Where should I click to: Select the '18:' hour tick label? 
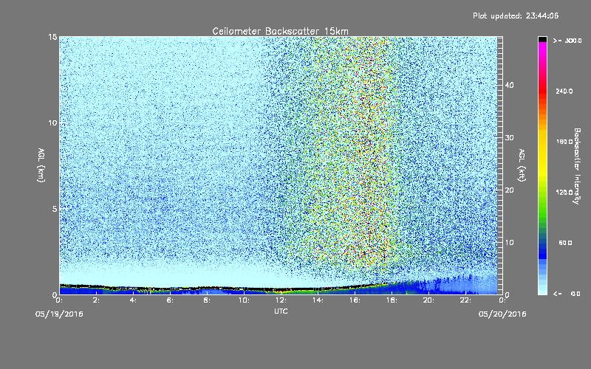pyautogui.click(x=392, y=300)
